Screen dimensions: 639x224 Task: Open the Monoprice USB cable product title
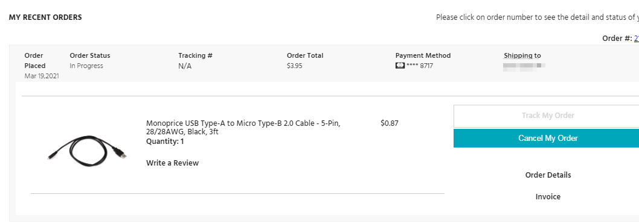[x=243, y=128]
